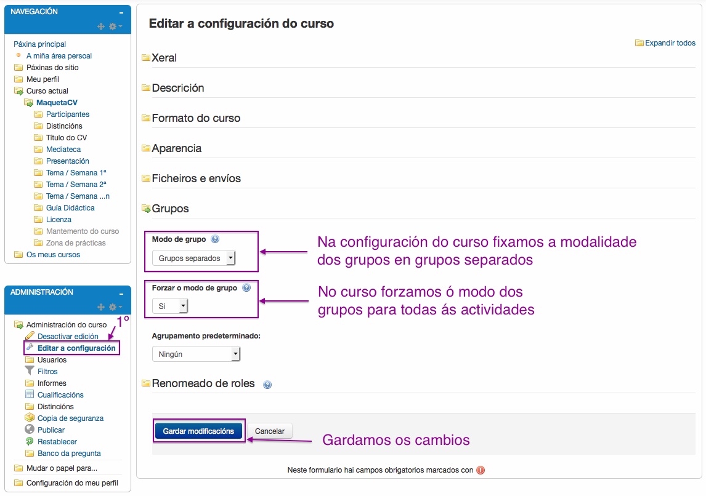
Task: Open the Modo de grupo dropdown
Action: click(193, 257)
